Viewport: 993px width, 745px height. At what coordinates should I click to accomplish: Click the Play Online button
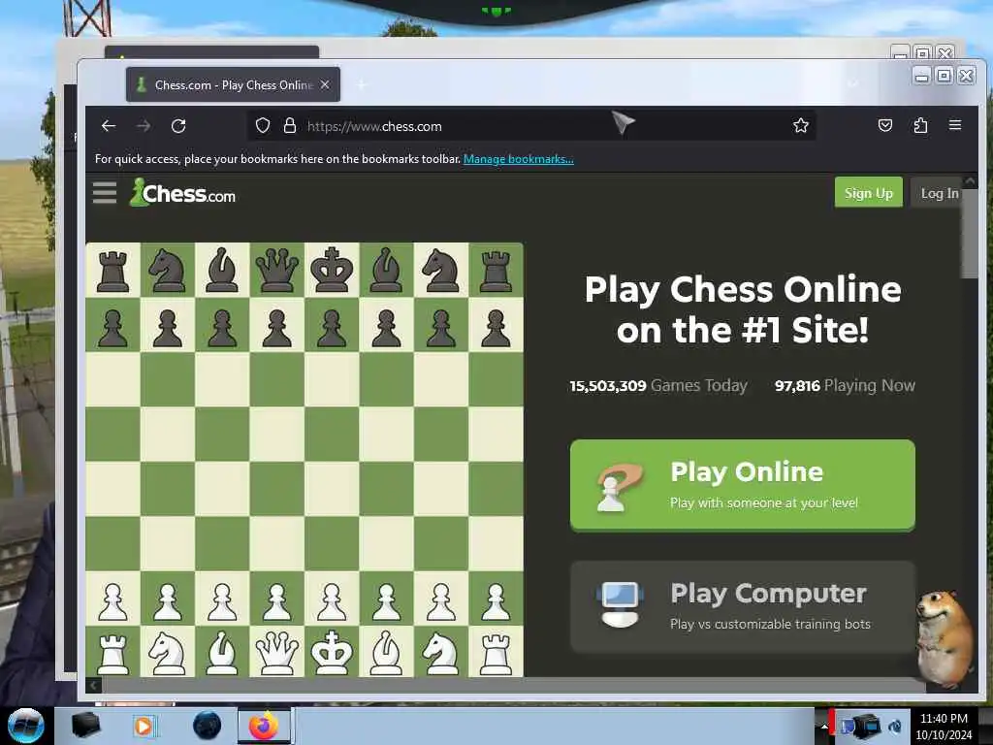click(x=742, y=485)
